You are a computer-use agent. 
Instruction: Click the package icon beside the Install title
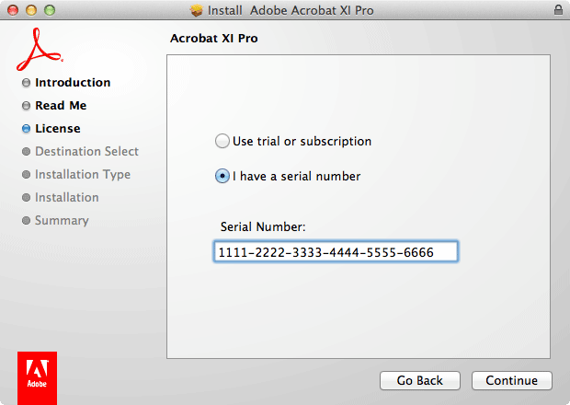pyautogui.click(x=197, y=10)
